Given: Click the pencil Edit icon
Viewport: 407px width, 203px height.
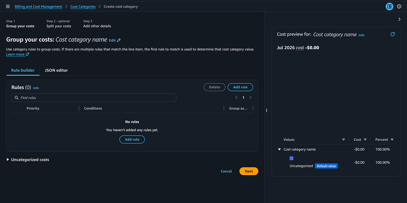Looking at the screenshot, I should coord(119,40).
